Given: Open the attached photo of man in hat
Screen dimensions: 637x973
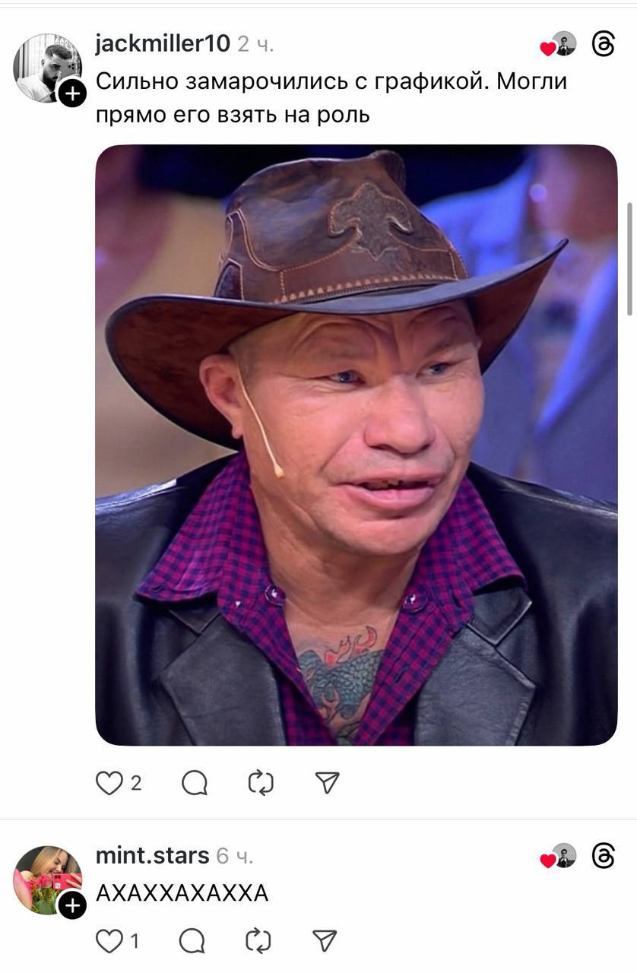Looking at the screenshot, I should [356, 445].
